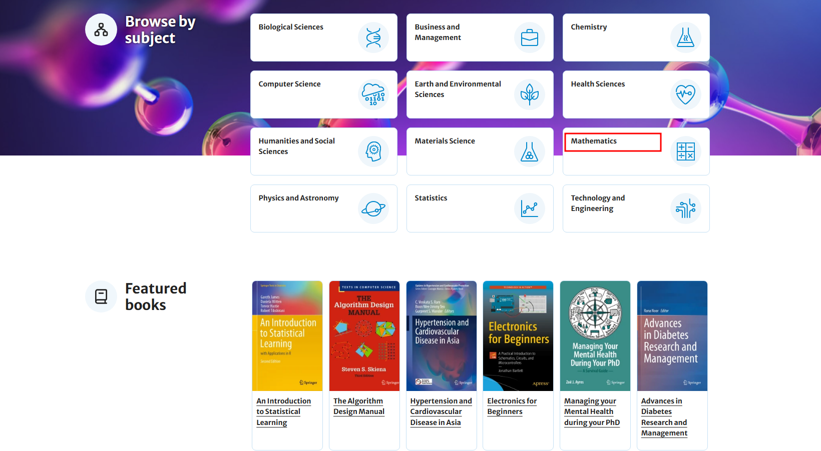This screenshot has width=821, height=451.
Task: Click 'Advances in Diabetes Research and Management' cover
Action: (x=672, y=335)
